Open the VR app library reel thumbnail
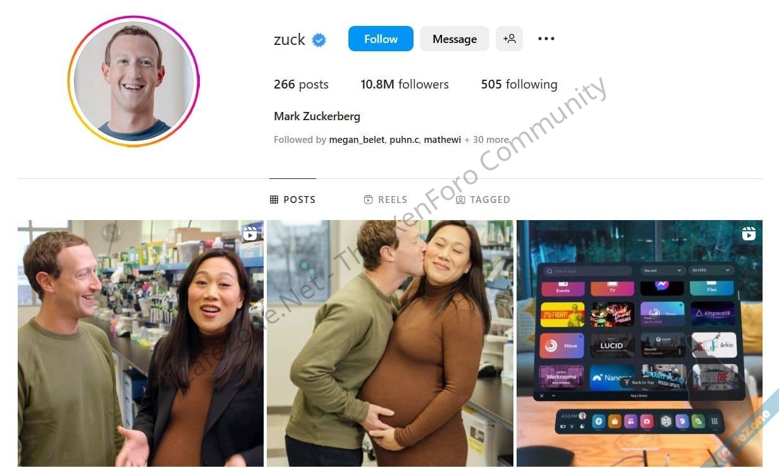The width and height of the screenshot is (779, 468). pyautogui.click(x=639, y=343)
